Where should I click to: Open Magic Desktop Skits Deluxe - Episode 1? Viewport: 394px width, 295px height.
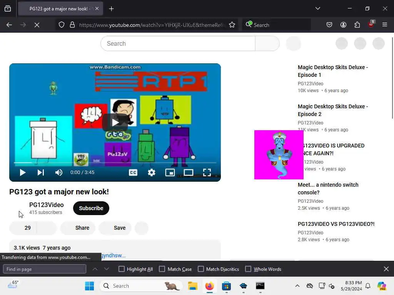(x=333, y=71)
